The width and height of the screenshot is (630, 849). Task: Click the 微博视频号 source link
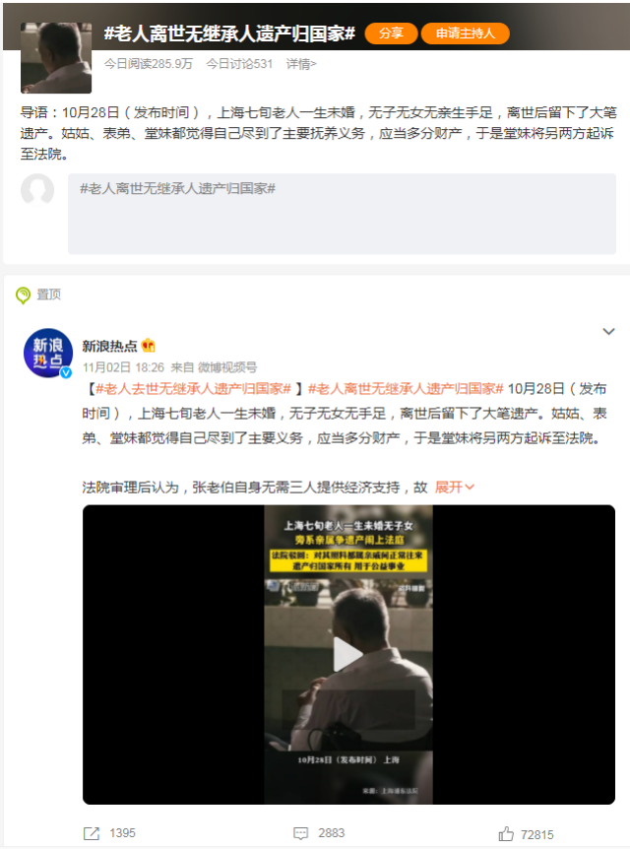pos(227,367)
